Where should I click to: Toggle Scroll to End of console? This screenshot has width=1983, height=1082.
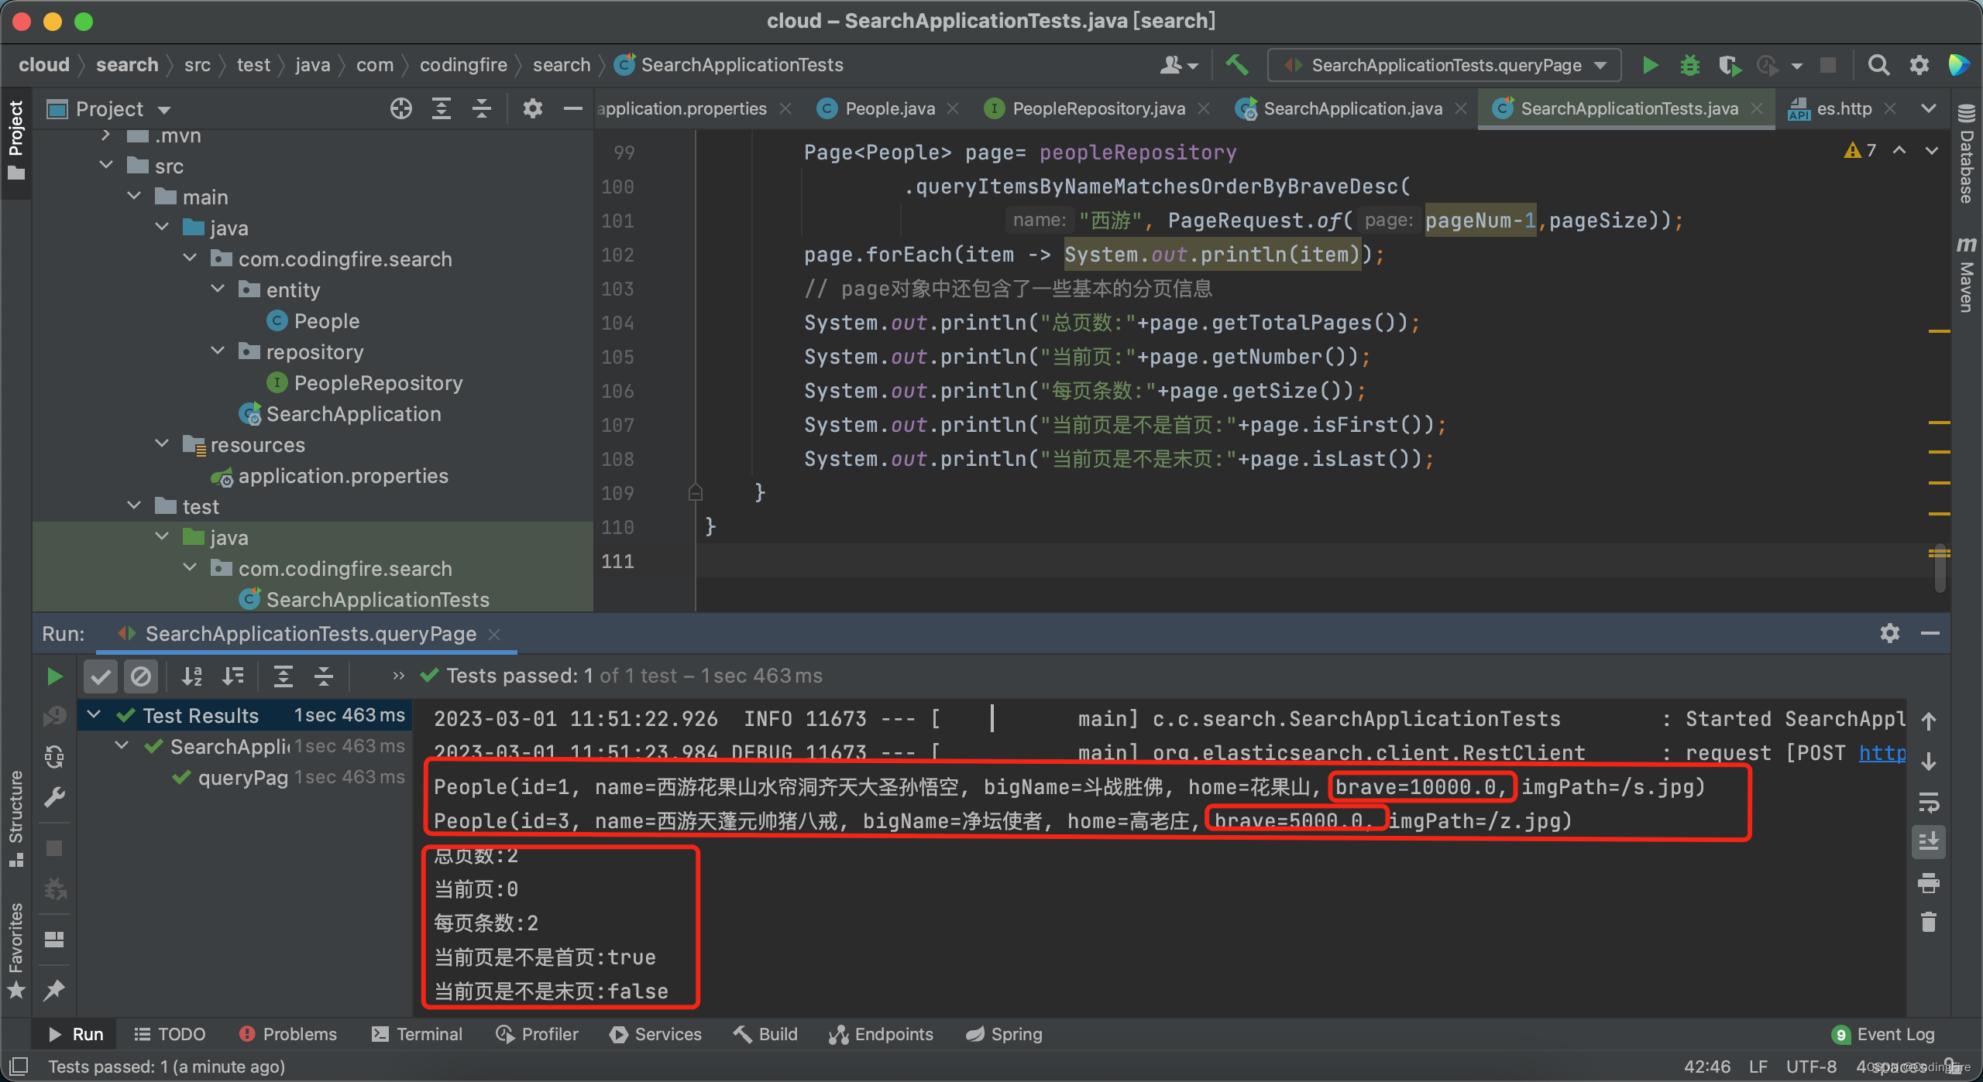coord(1929,841)
